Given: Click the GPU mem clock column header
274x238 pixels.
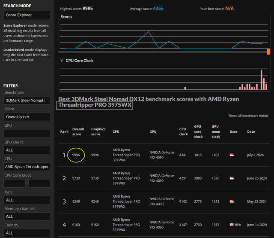Looking at the screenshot, I should pyautogui.click(x=216, y=131).
